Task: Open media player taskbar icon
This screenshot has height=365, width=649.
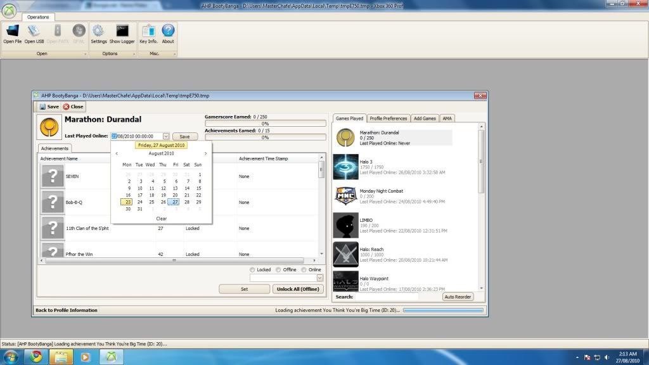Action: [x=86, y=357]
